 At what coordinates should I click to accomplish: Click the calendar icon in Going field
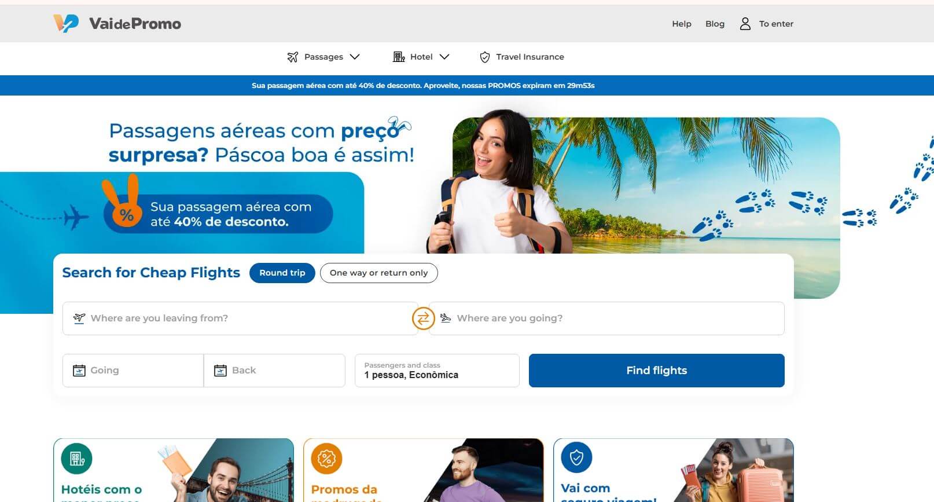point(79,371)
